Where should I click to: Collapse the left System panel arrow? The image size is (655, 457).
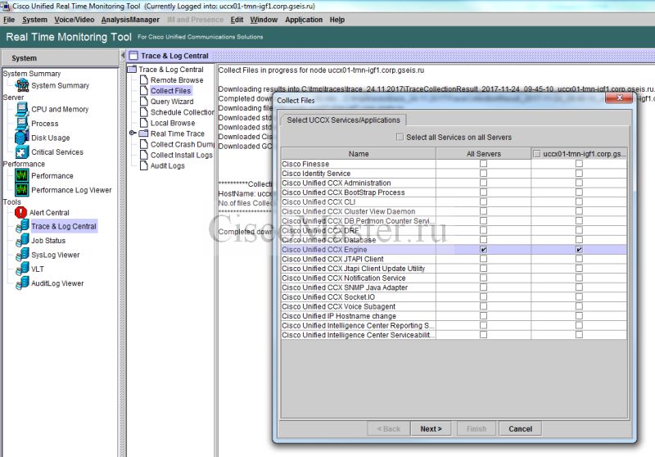pos(123,55)
